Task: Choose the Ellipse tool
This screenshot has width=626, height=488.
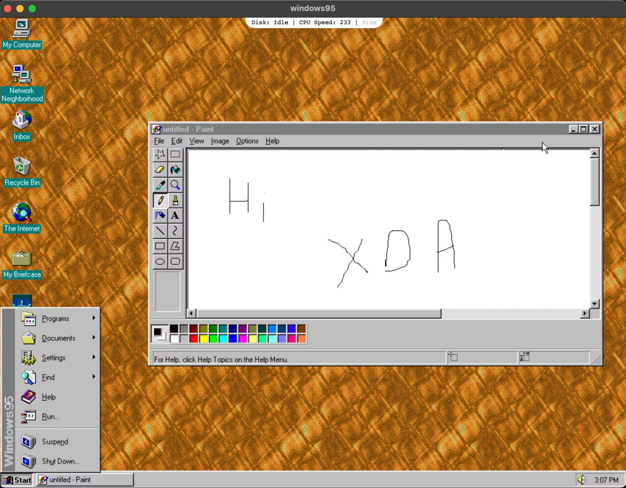Action: (160, 261)
